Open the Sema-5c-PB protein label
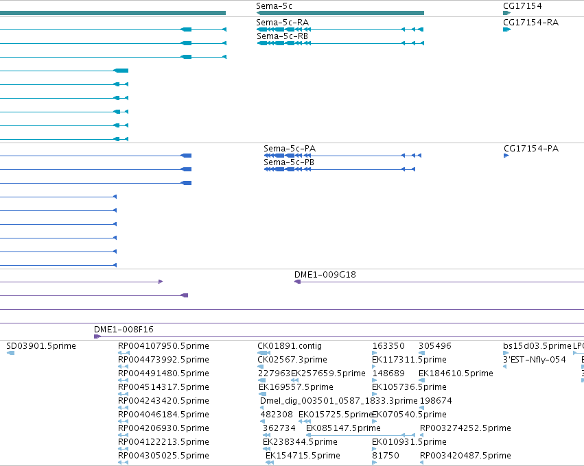 tap(289, 162)
